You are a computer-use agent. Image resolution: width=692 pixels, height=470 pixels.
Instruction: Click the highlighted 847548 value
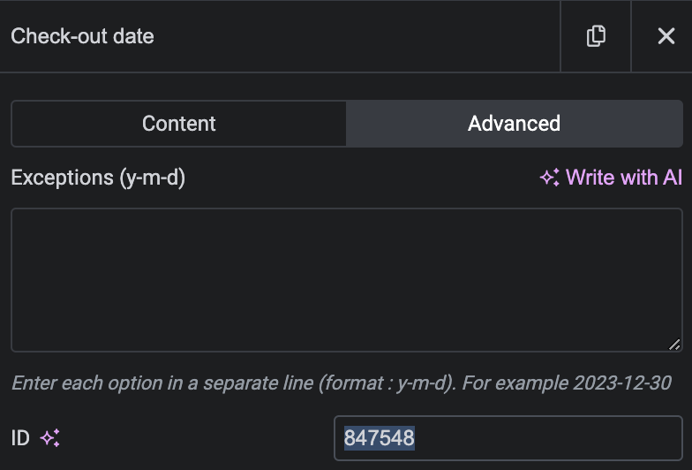coord(380,438)
